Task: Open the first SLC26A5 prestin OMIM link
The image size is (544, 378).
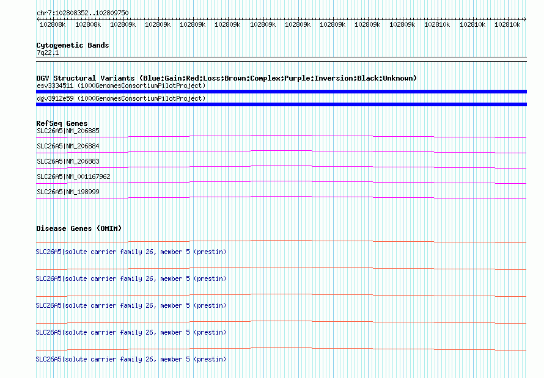Action: [x=131, y=252]
